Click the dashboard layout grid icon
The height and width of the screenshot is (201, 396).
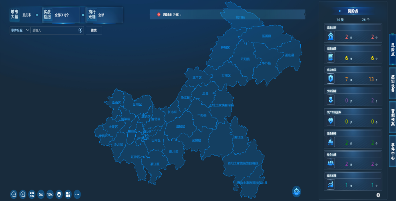click(68, 194)
